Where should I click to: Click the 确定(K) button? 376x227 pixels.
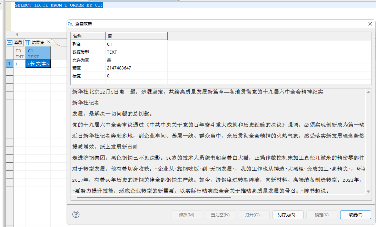(x=321, y=215)
